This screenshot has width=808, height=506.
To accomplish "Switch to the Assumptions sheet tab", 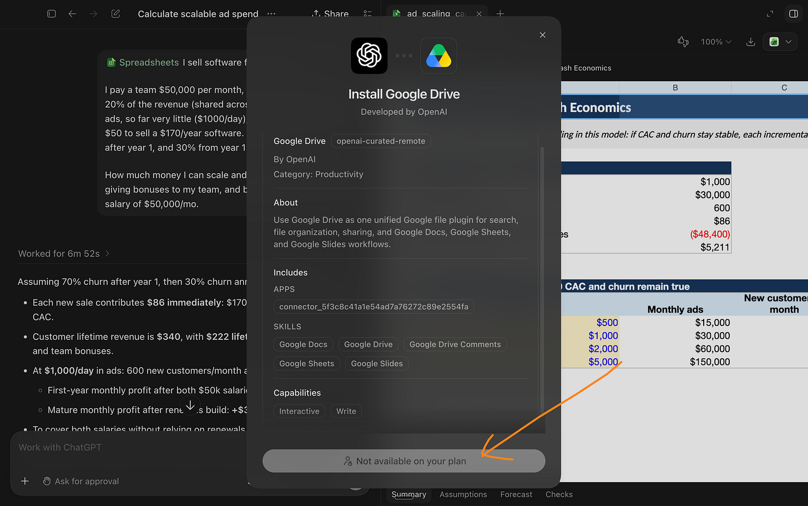I will click(x=463, y=494).
